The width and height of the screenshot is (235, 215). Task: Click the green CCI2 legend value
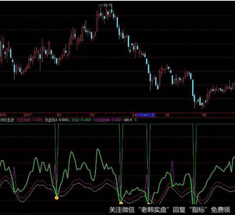[x=83, y=121]
